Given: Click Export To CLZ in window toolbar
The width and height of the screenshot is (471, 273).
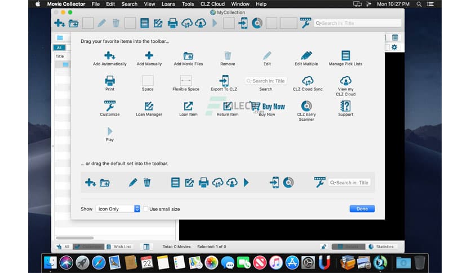Looking at the screenshot, I should (243, 23).
